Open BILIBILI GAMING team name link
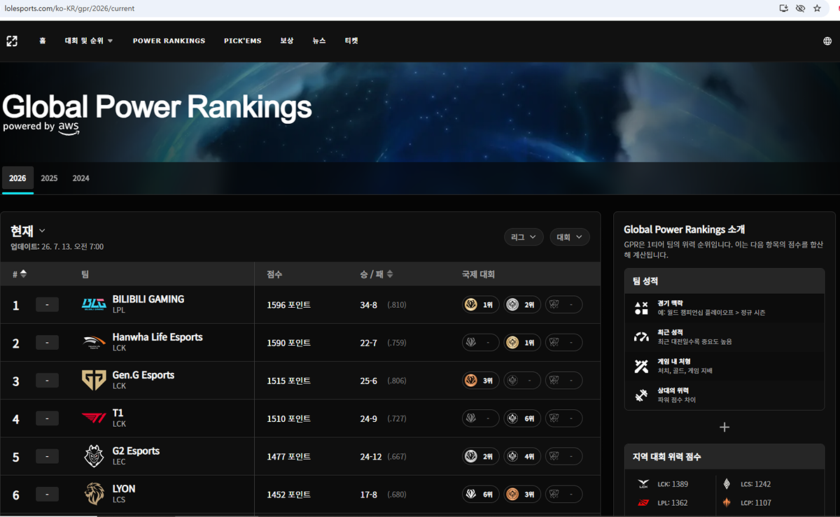The width and height of the screenshot is (840, 517). click(x=148, y=299)
